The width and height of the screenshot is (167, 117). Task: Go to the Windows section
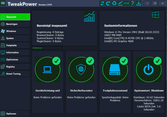pos(15,31)
